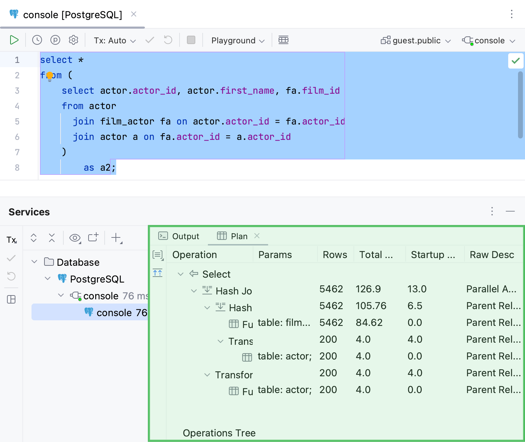Open the Services panel kebab menu
This screenshot has width=525, height=442.
492,211
